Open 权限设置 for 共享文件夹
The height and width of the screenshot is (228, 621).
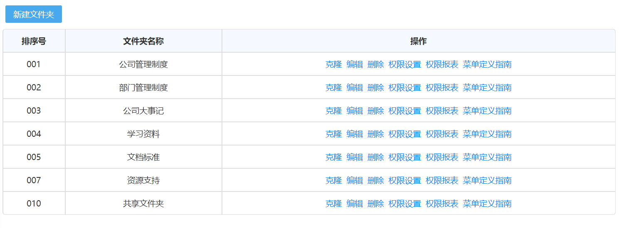point(405,204)
